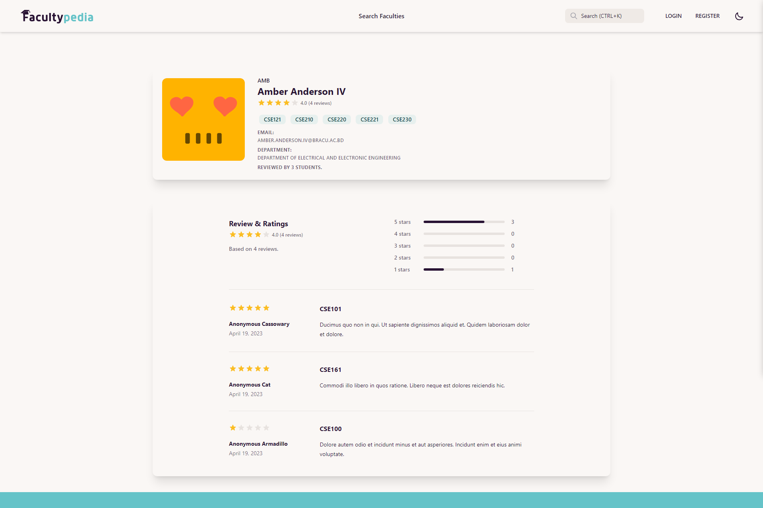Open the Search Faculties menu item
Image resolution: width=763 pixels, height=508 pixels.
point(381,16)
